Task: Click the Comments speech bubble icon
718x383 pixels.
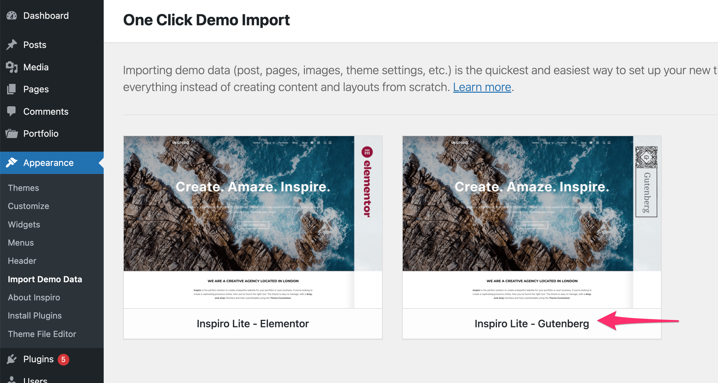Action: coord(12,111)
